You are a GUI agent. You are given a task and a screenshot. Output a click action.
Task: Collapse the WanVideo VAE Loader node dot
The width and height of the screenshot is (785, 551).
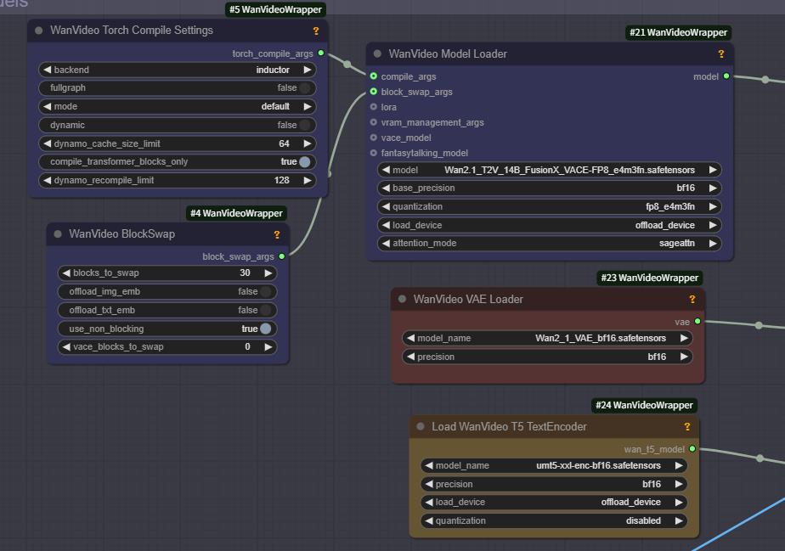pyautogui.click(x=402, y=299)
